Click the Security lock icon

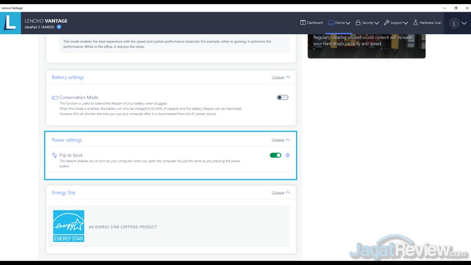pos(358,23)
